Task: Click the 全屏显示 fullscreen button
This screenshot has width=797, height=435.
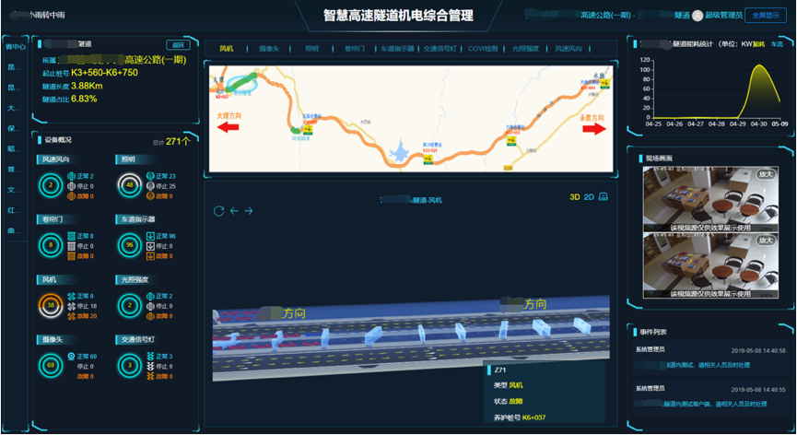Action: pyautogui.click(x=764, y=15)
